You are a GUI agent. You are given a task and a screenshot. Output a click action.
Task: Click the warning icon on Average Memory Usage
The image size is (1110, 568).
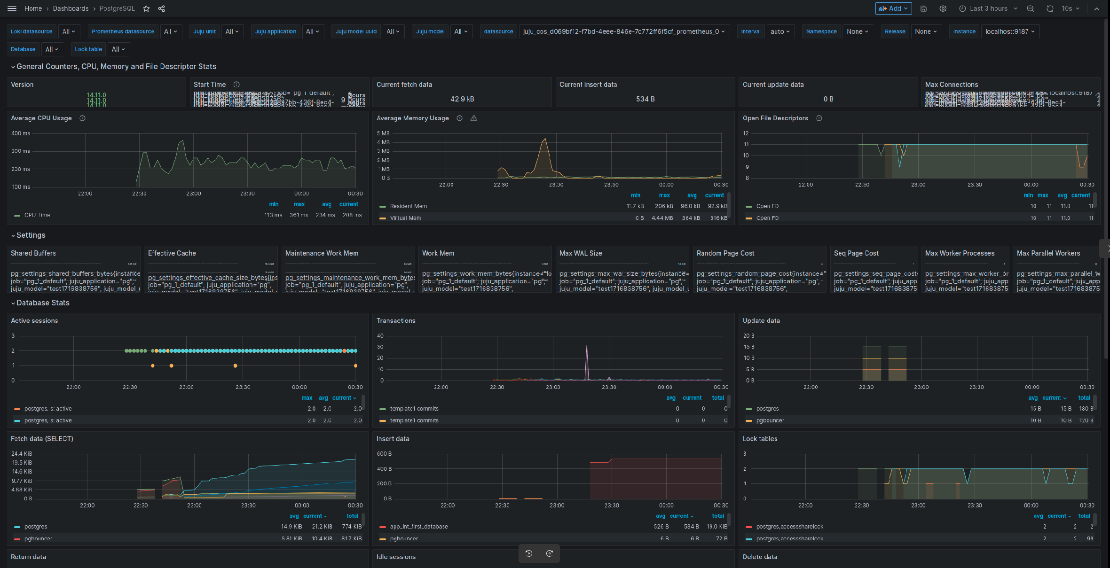[473, 118]
